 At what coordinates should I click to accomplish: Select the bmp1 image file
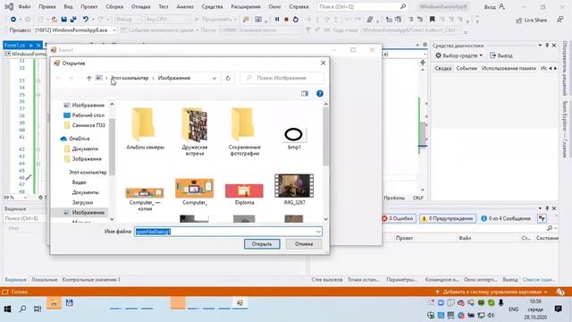pos(294,139)
